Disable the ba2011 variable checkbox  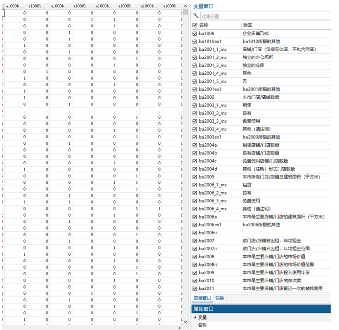point(195,288)
